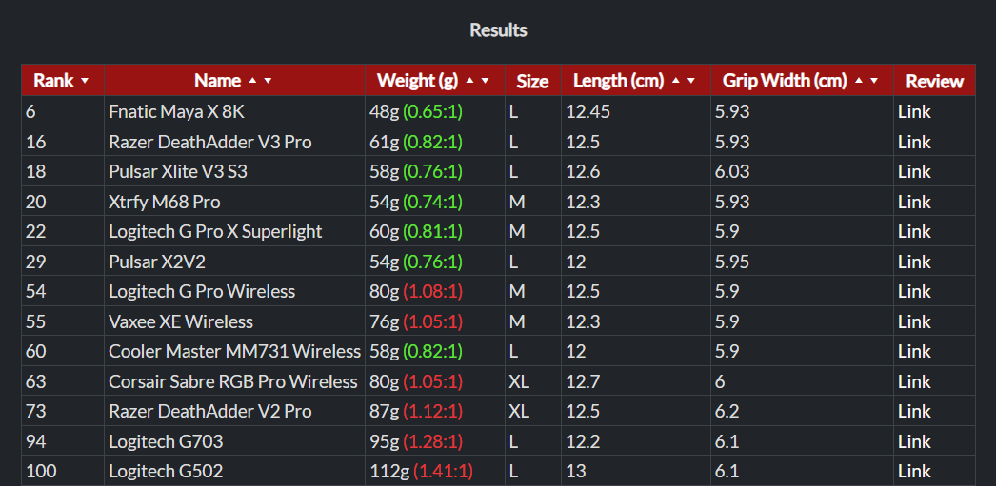Select the Razer DeathAdder V3 Pro name cell
Viewport: 996px width, 486px height.
pyautogui.click(x=234, y=142)
